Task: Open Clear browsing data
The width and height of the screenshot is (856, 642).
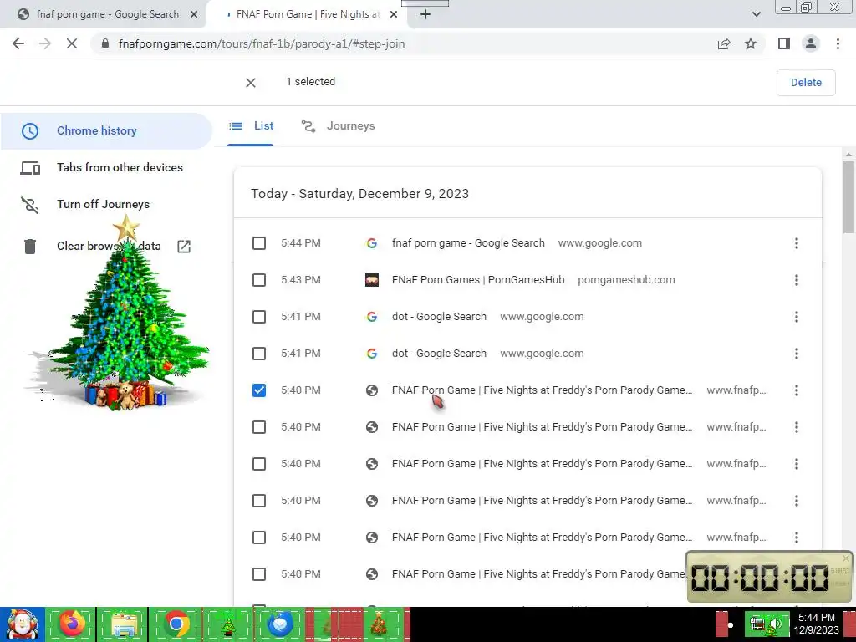Action: (106, 247)
